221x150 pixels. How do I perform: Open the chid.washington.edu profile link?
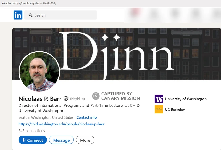click(x=61, y=124)
